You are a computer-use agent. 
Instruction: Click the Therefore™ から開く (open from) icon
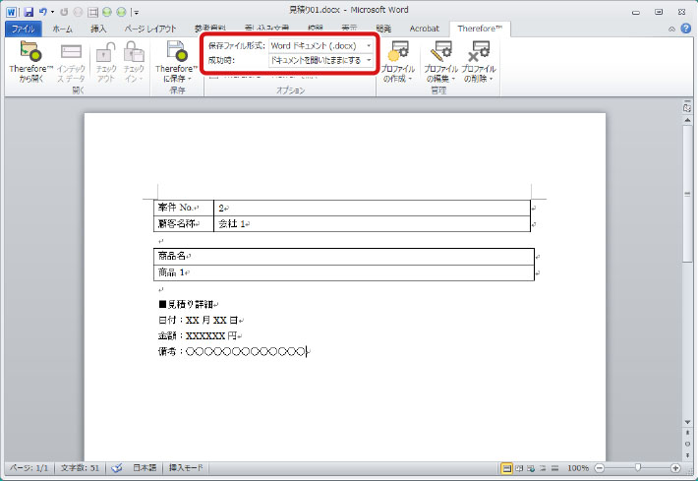[29, 53]
